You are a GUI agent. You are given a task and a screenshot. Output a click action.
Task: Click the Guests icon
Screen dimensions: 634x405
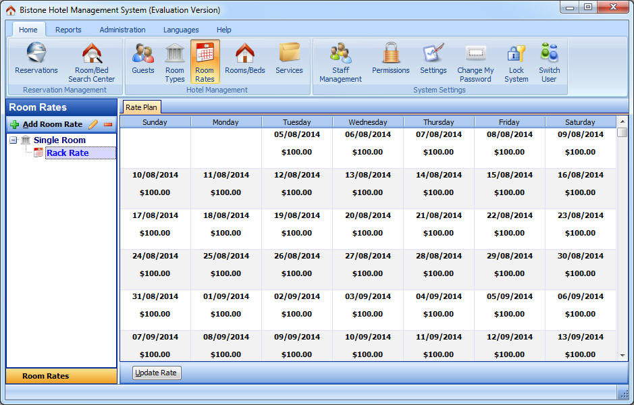click(143, 54)
